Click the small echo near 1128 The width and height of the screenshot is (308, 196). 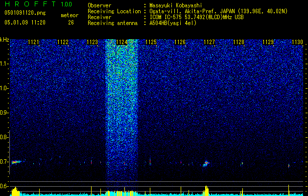(242, 163)
